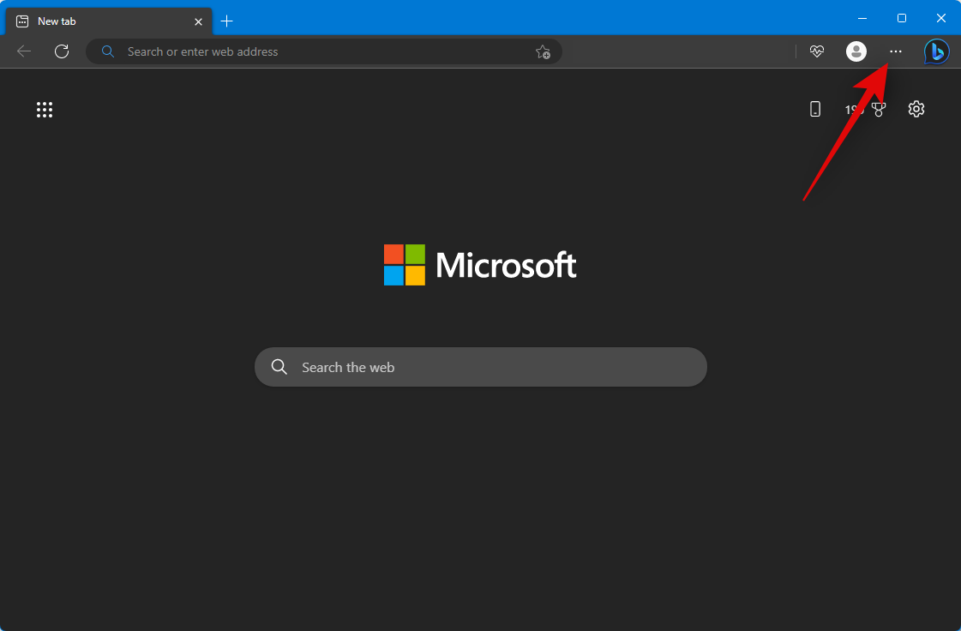Click the address bar field
The height and width of the screenshot is (631, 961).
(326, 51)
